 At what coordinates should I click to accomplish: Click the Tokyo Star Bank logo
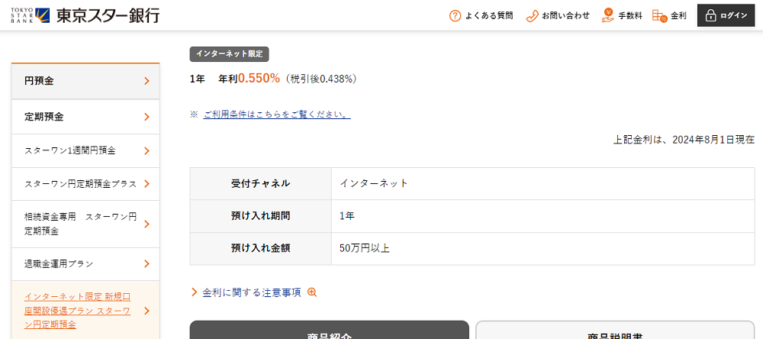(85, 15)
